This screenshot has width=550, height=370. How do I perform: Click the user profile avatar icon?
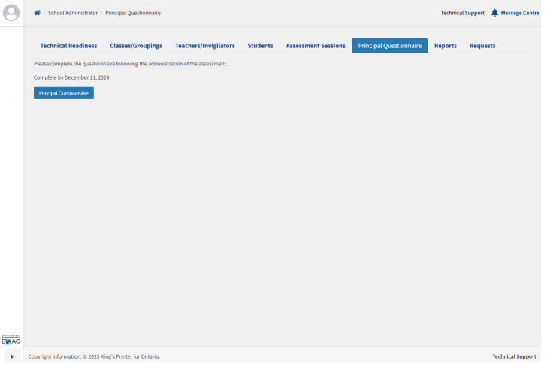(x=11, y=13)
